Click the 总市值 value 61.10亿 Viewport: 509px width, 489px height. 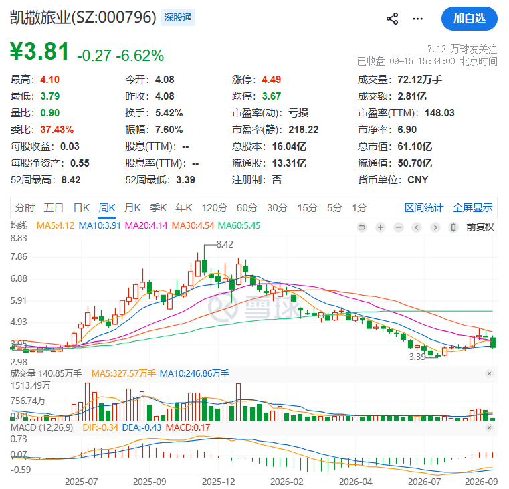415,146
